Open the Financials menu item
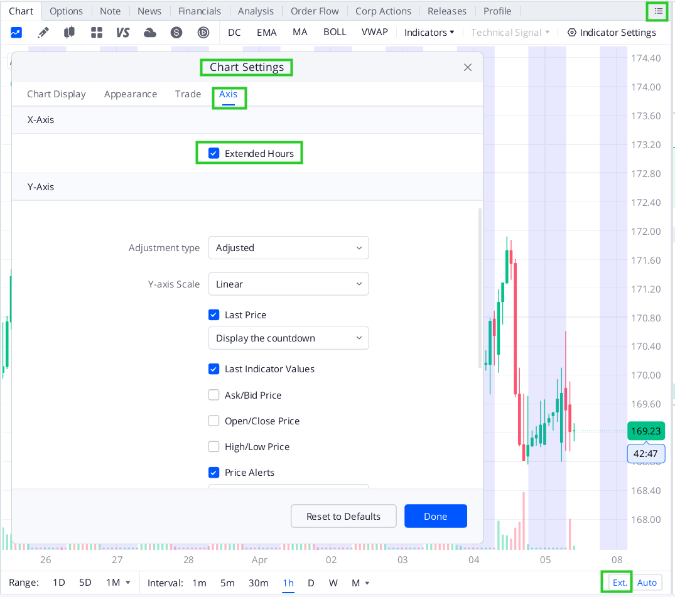The height and width of the screenshot is (597, 675). point(199,11)
